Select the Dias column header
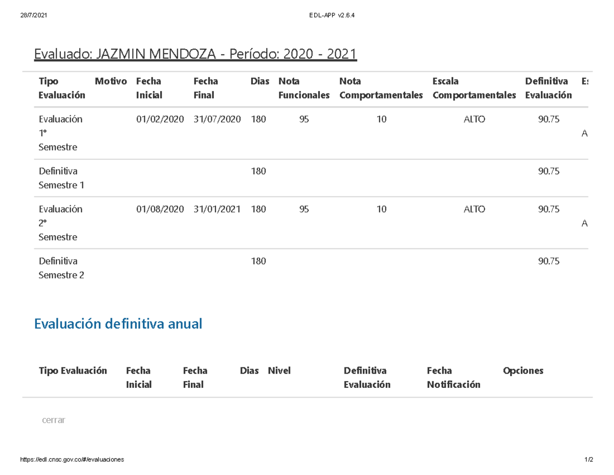The image size is (614, 475). coord(259,80)
